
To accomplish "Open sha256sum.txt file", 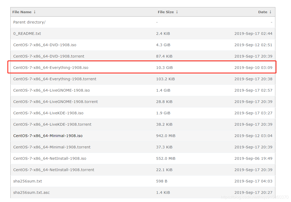I will [x=28, y=181].
